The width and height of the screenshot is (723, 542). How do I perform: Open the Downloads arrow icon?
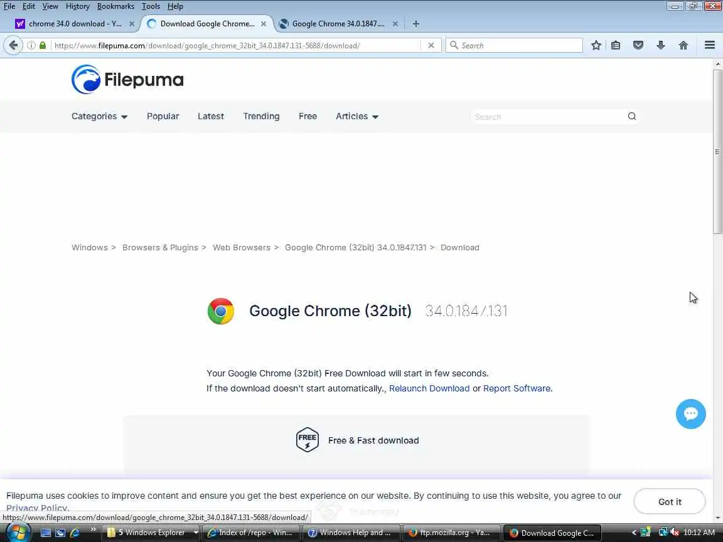661,45
